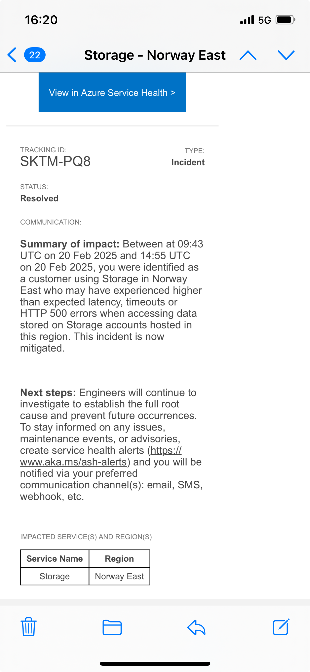Tap the SKTM-PQ8 tracking ID
Viewport: 310px width, 672px height.
55,161
